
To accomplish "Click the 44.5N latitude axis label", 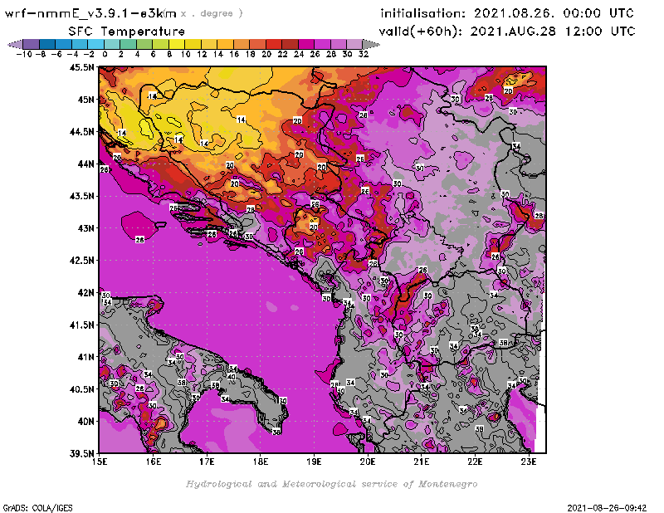I will point(82,132).
